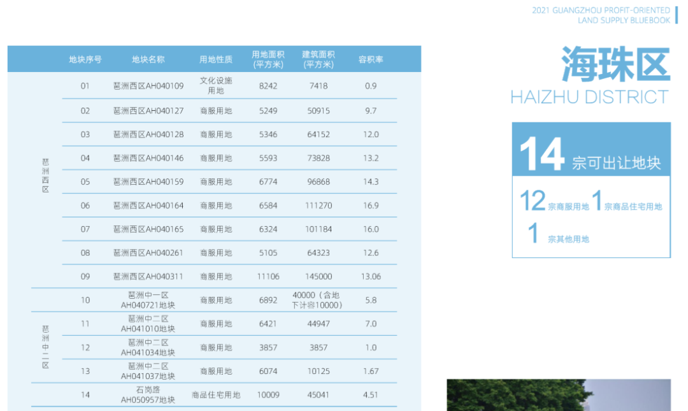Click the 文化设施用地 land-use cell
This screenshot has width=688, height=411.
pyautogui.click(x=216, y=86)
